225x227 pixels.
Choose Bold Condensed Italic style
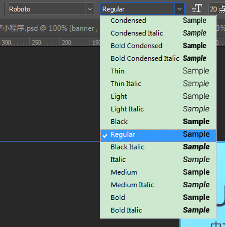pyautogui.click(x=158, y=58)
